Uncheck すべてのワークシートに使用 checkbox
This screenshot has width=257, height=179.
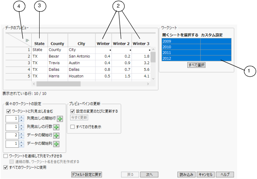pyautogui.click(x=6, y=168)
